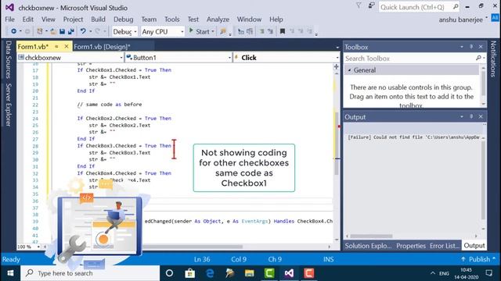Open Microsoft Edge from the taskbar
The width and height of the screenshot is (501, 281).
210,273
